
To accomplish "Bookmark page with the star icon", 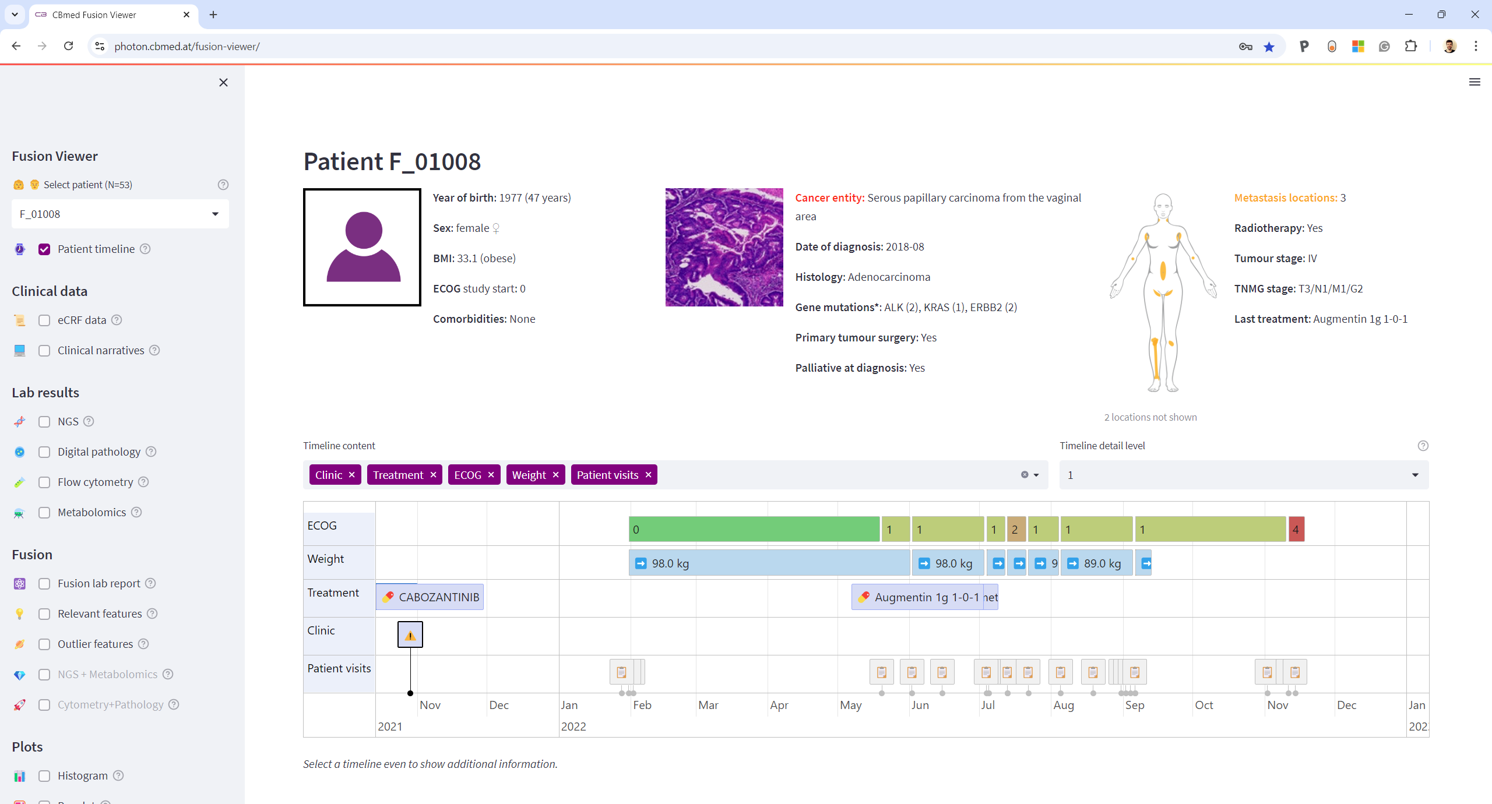I will (x=1269, y=47).
